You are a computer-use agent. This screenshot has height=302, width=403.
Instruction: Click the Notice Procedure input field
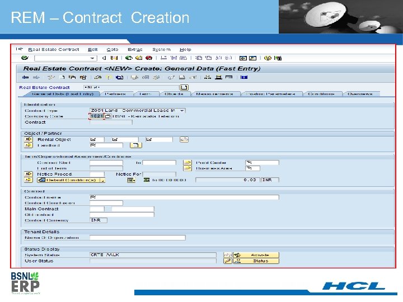pos(97,174)
